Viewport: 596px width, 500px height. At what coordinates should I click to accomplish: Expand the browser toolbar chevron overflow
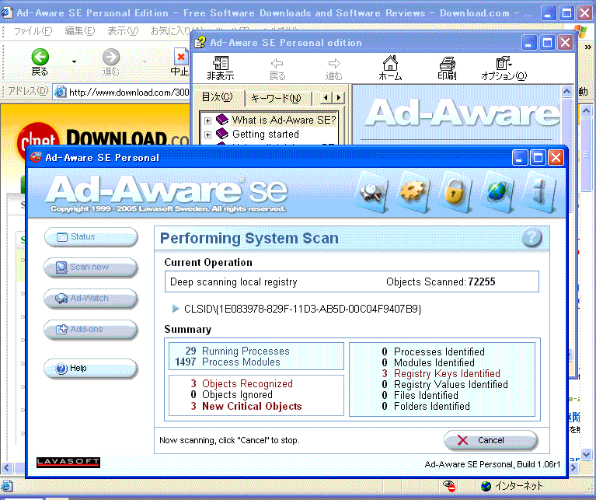click(x=587, y=47)
